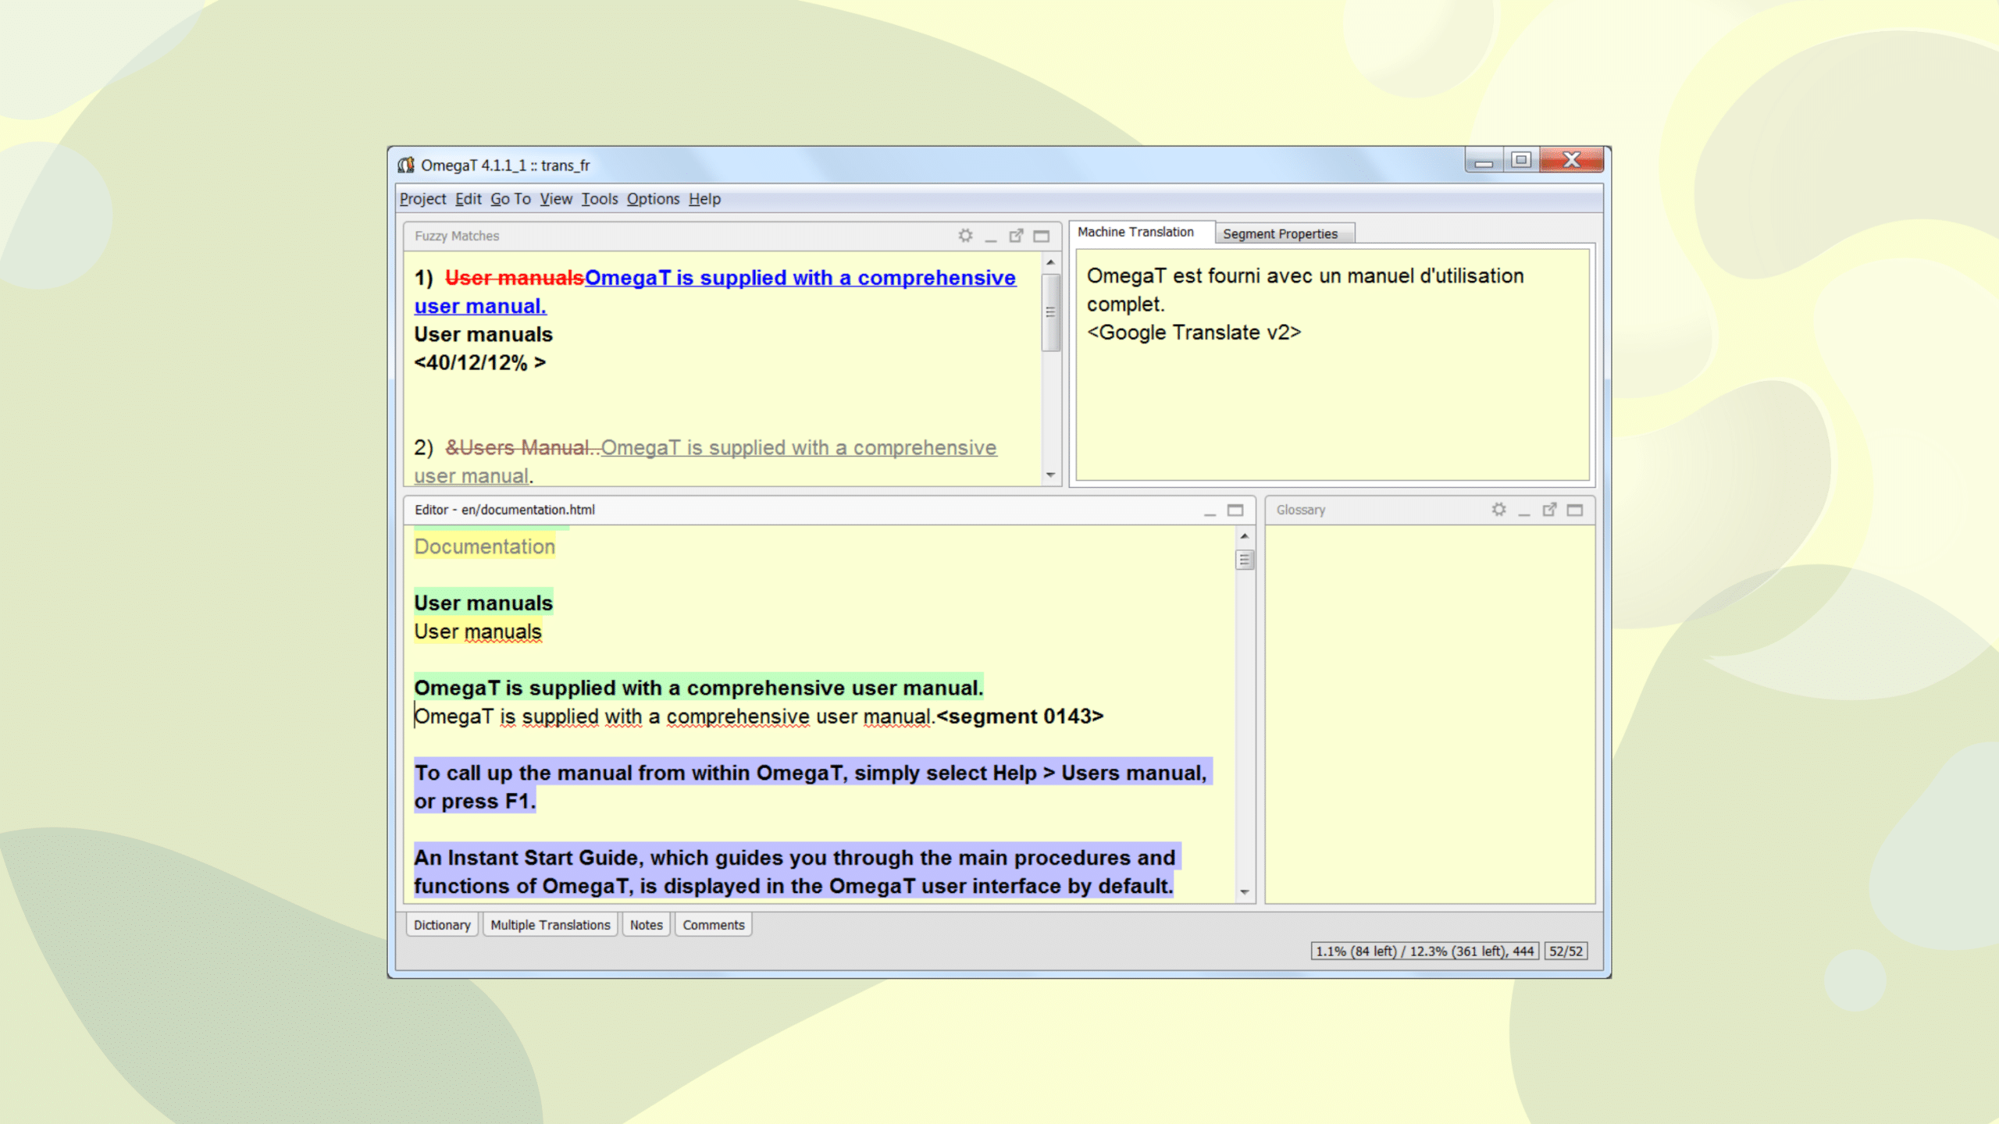Open the Options menu
The width and height of the screenshot is (1999, 1124).
pyautogui.click(x=653, y=199)
